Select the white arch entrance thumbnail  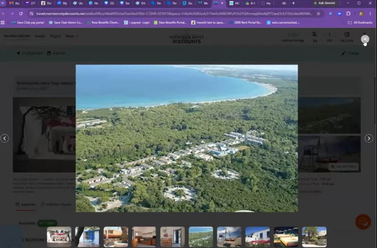click(x=59, y=237)
